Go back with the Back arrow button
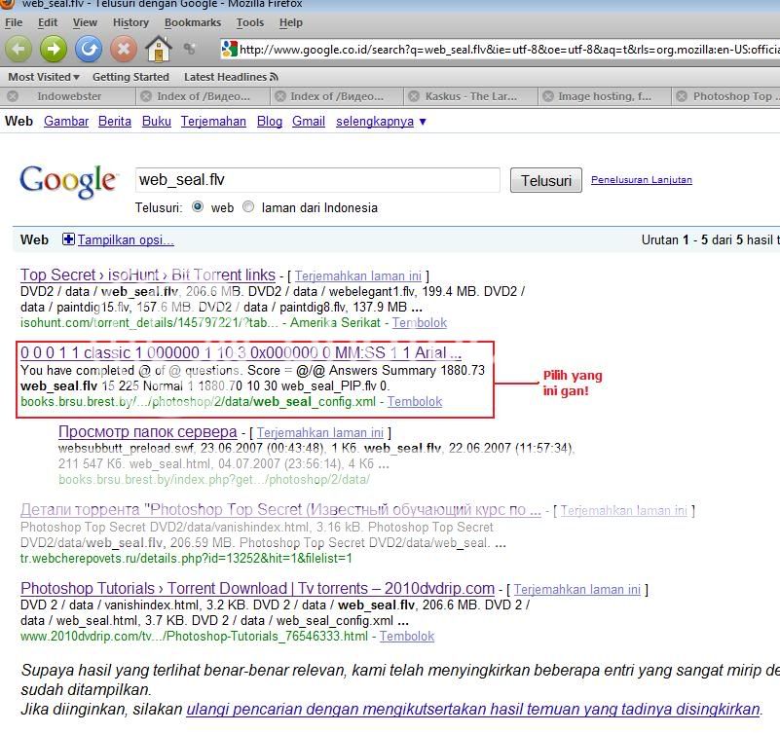780x733 pixels. 18,49
